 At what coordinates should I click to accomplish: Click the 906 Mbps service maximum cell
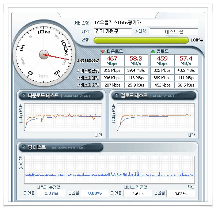pos(112,78)
